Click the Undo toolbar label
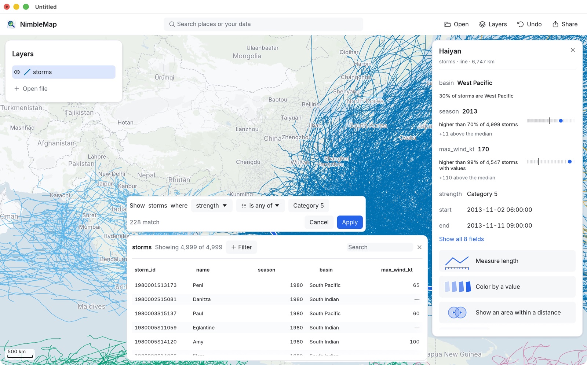The image size is (587, 365). (x=534, y=24)
